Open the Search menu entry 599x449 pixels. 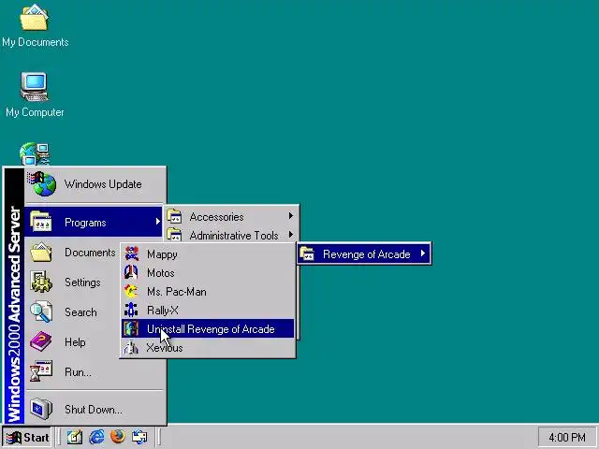[x=72, y=311]
